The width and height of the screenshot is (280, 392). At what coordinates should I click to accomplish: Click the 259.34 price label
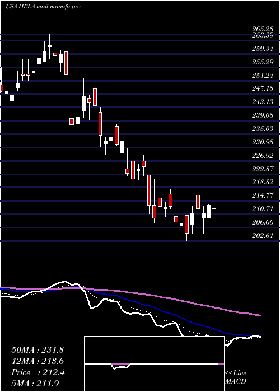click(263, 48)
